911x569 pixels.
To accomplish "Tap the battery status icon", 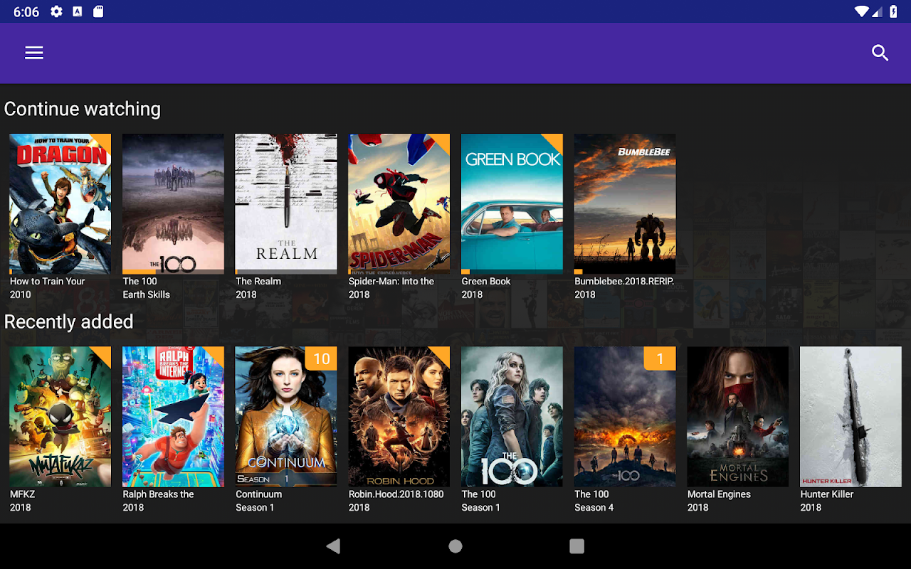I will tap(894, 11).
